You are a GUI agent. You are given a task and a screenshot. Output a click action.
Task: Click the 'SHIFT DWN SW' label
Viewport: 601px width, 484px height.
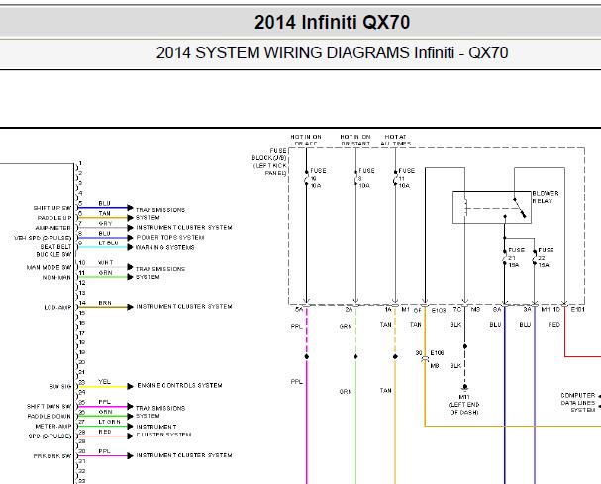coord(50,406)
